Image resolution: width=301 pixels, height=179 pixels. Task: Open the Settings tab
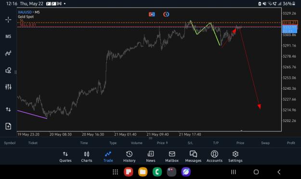pos(236,157)
